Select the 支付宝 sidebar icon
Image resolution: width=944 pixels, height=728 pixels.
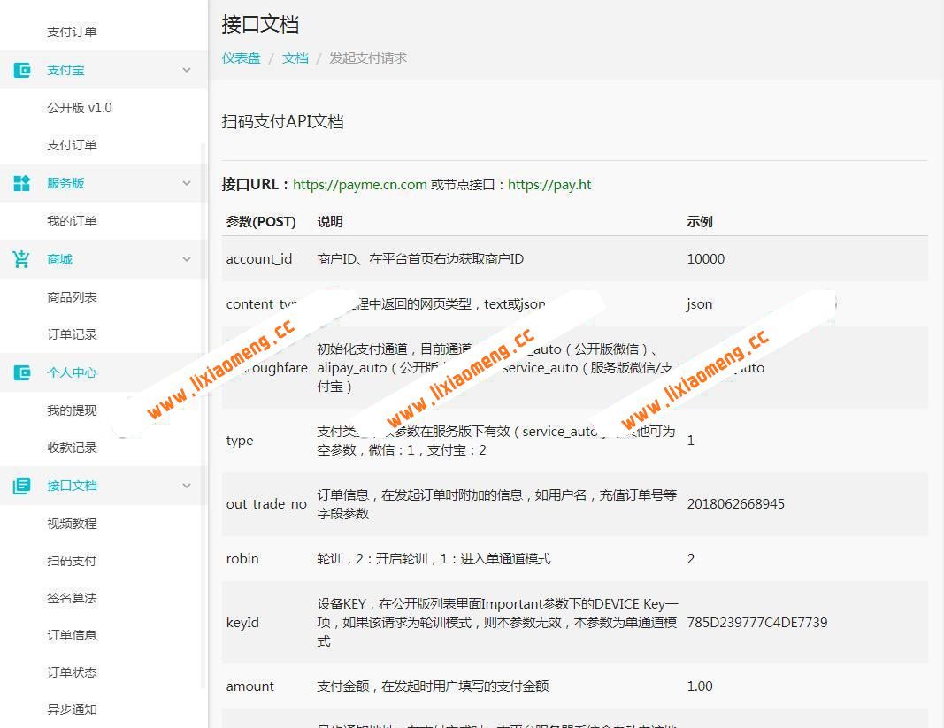coord(21,69)
